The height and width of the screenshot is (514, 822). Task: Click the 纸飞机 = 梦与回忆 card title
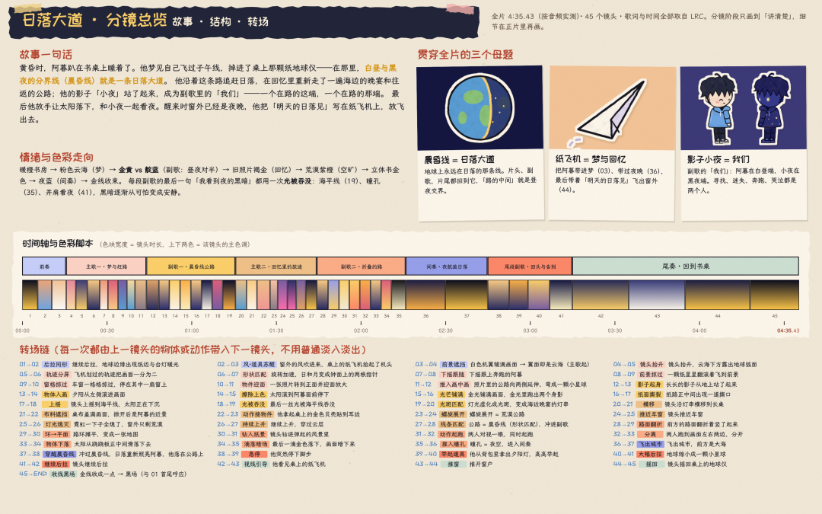point(591,159)
